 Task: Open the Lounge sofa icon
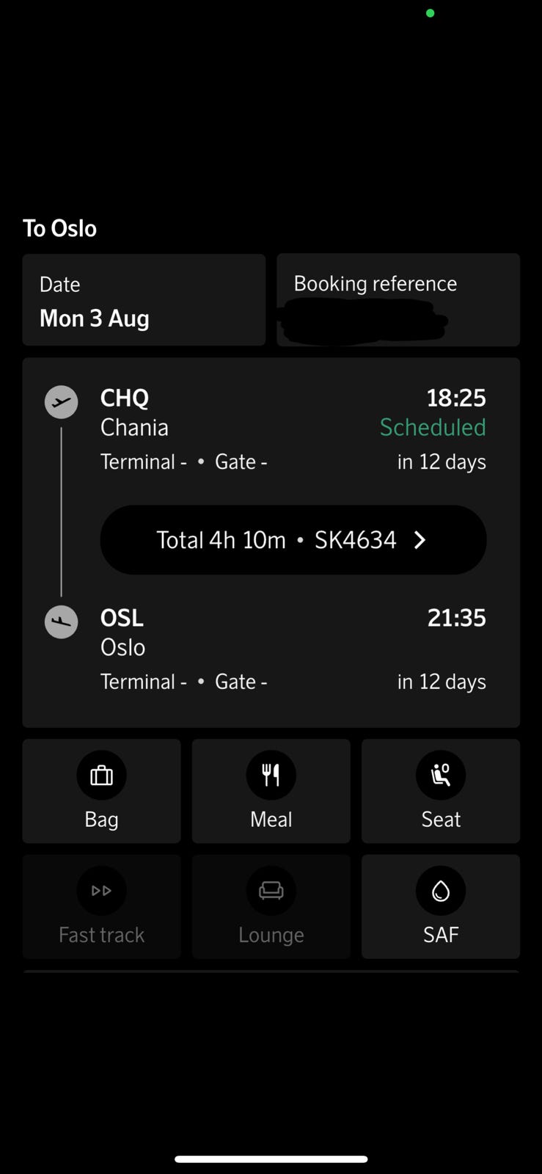tap(271, 891)
